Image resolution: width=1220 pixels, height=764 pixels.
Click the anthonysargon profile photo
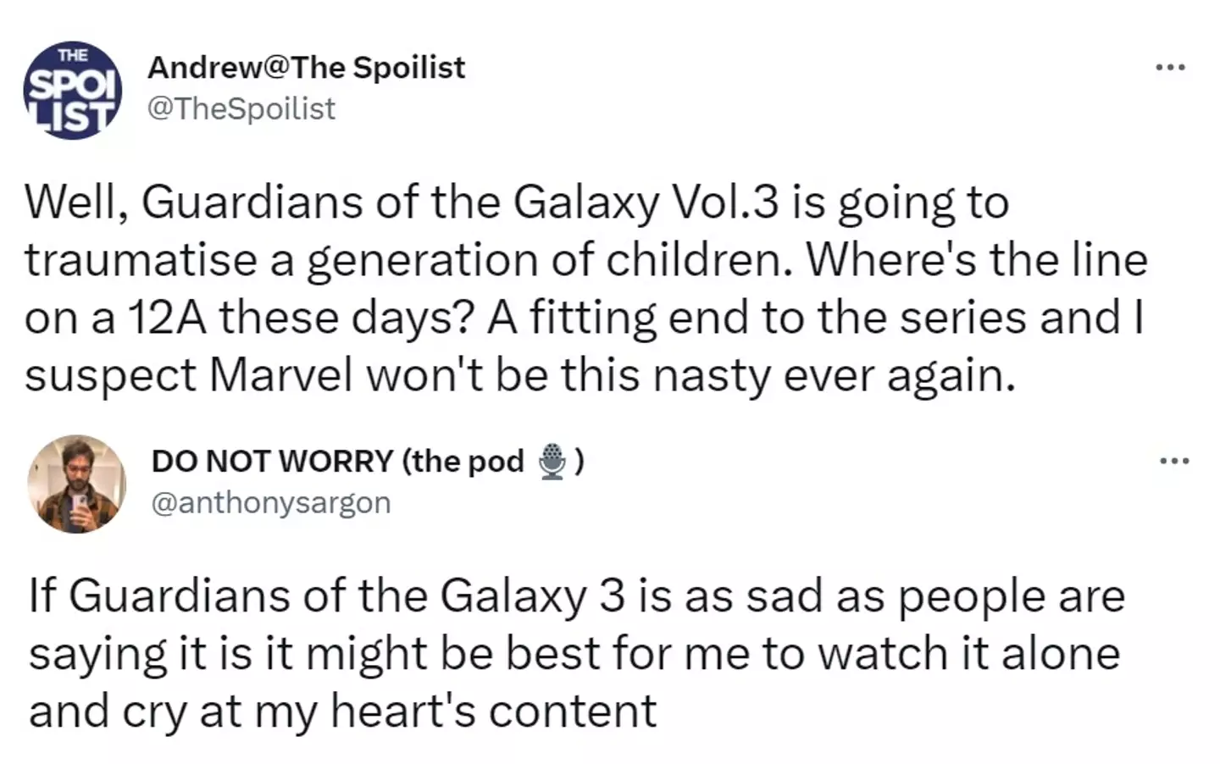[x=76, y=484]
